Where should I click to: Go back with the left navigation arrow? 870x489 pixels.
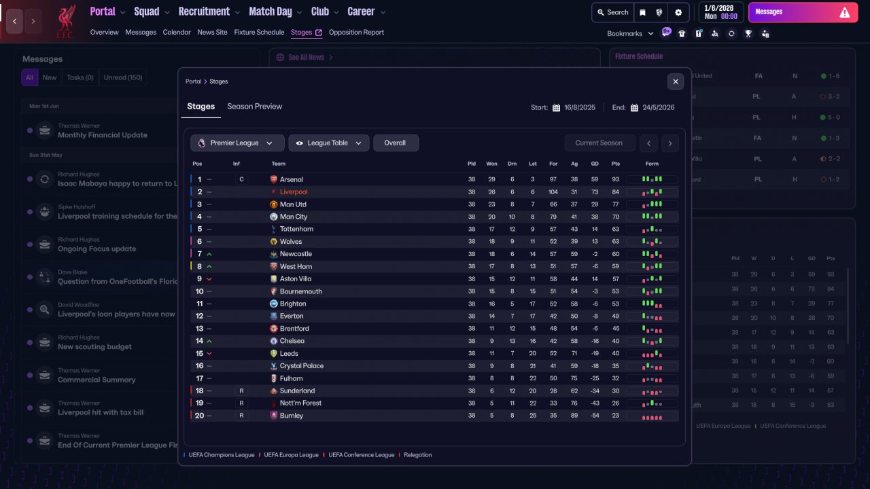[x=14, y=22]
